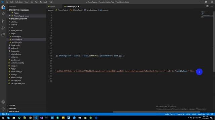Click the Ln 24 cursor position indicator
This screenshot has width=215, height=120.
coord(170,114)
